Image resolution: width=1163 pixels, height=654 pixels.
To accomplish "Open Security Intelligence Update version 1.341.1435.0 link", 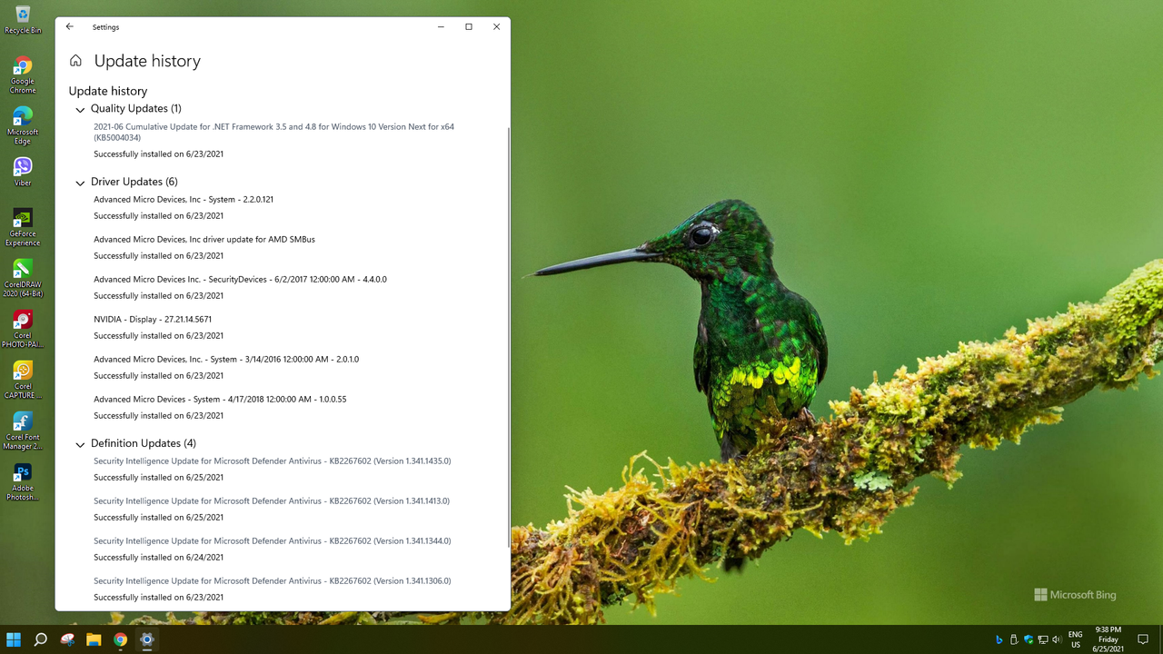I will tap(272, 461).
